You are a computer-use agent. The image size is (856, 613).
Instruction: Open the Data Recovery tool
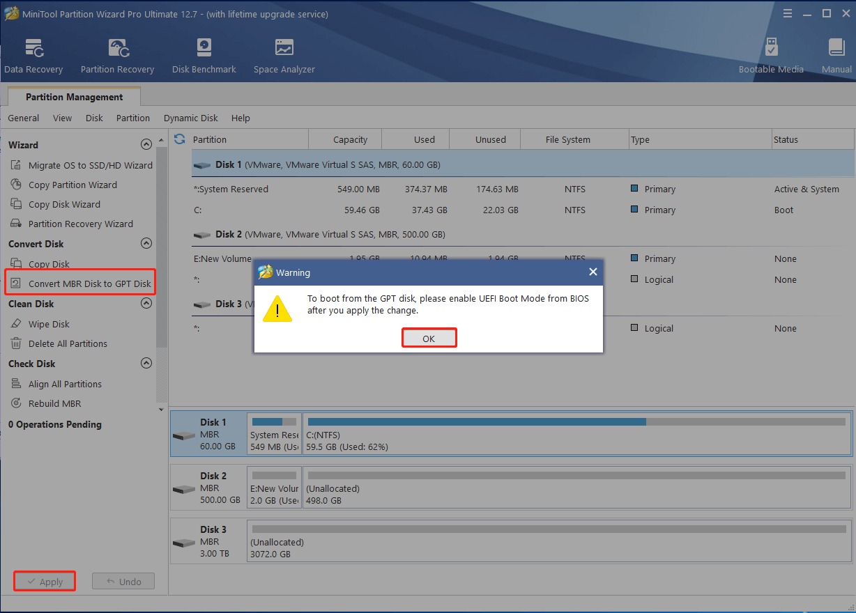coord(33,54)
